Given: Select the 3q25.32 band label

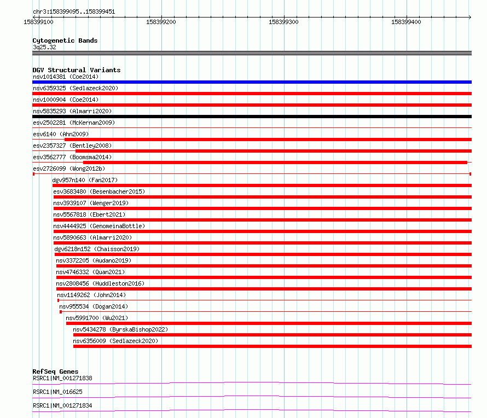Looking at the screenshot, I should coord(44,47).
